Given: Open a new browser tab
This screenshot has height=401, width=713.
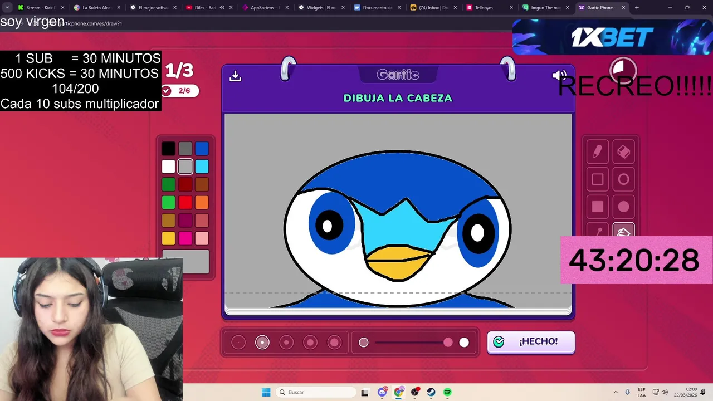Looking at the screenshot, I should (637, 8).
